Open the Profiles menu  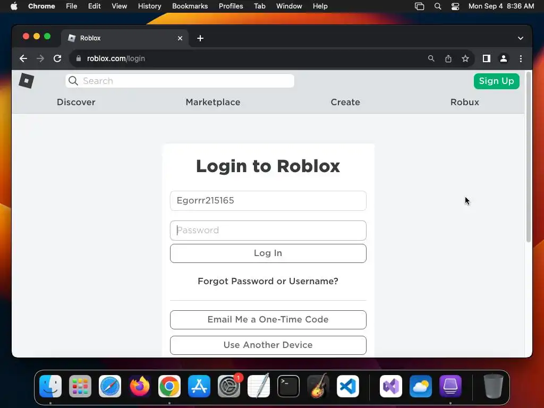(x=231, y=6)
